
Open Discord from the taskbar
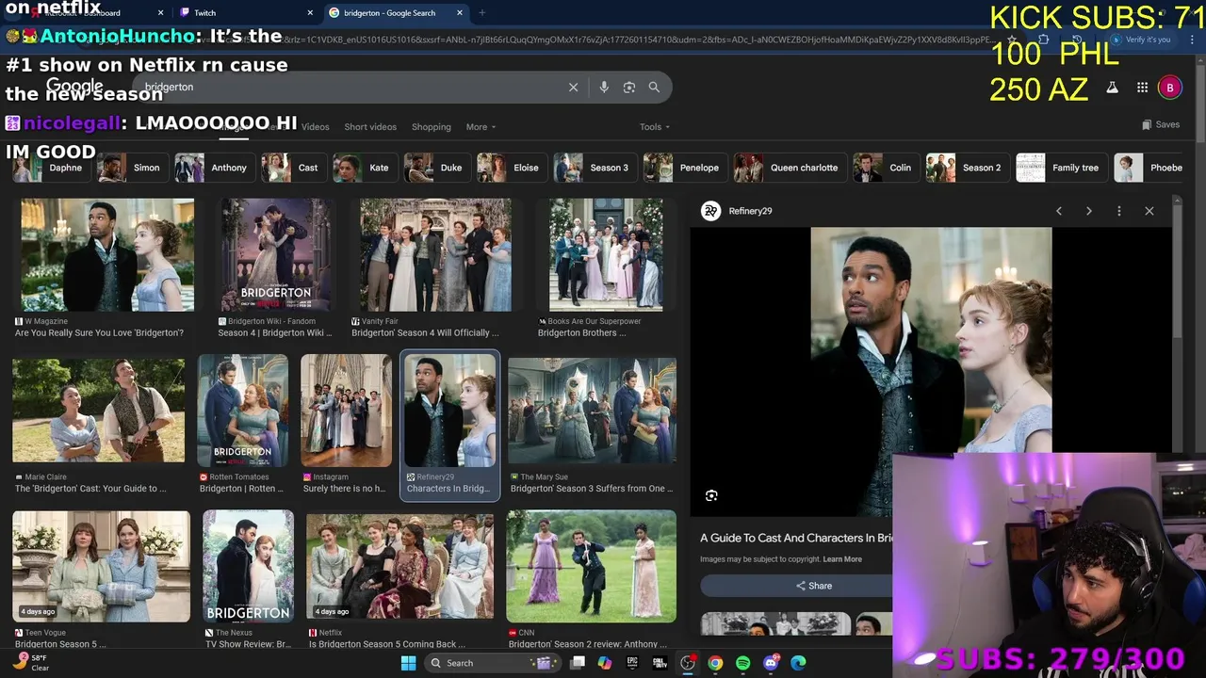click(771, 663)
